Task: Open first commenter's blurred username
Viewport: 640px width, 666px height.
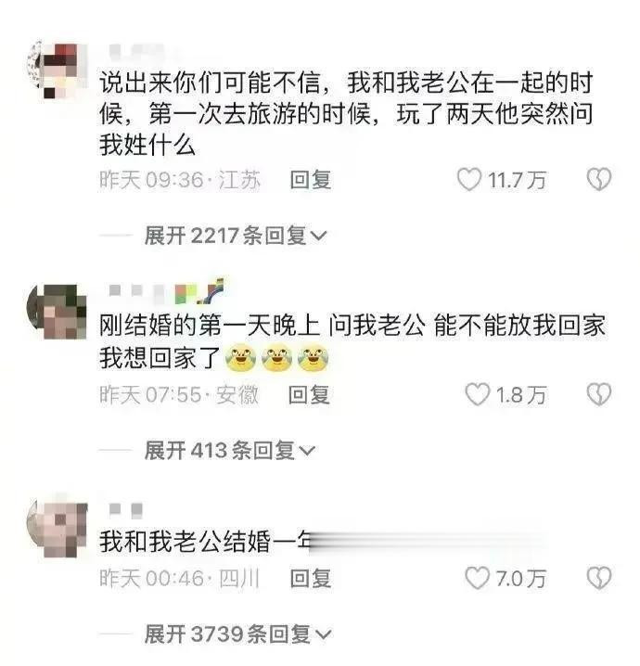Action: [x=138, y=53]
